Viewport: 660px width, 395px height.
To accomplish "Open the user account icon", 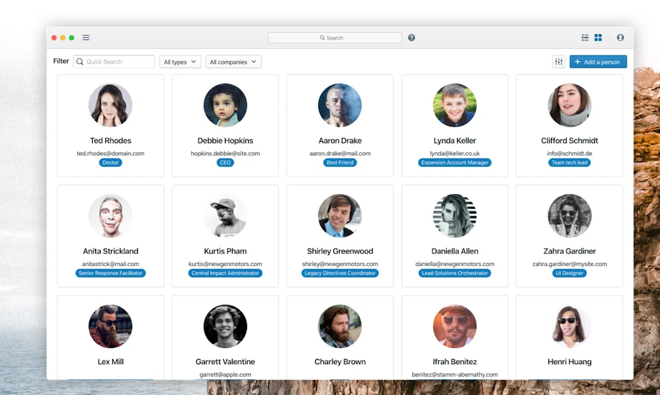I will point(620,37).
